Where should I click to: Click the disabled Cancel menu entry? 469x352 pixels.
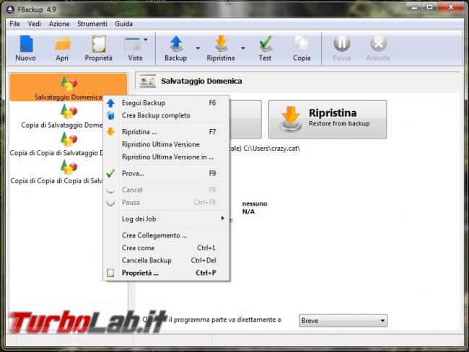coord(166,190)
